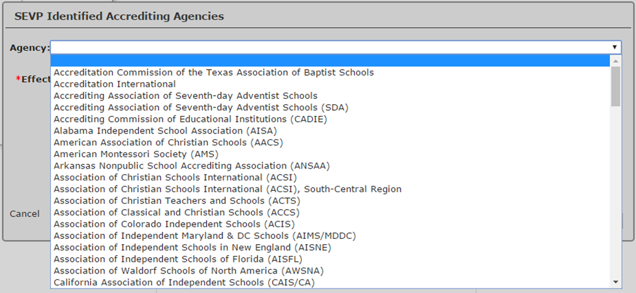Pick Accrediting Commission of Educational Institutions (CADIE)
This screenshot has height=293, width=636.
(x=190, y=119)
